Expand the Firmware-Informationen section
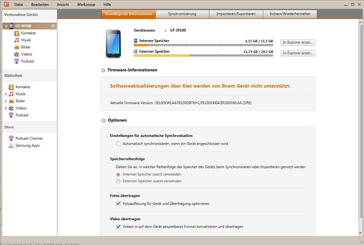 click(x=103, y=70)
